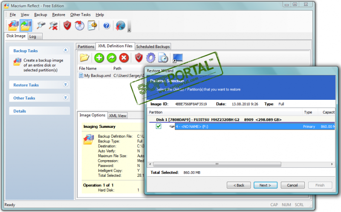Click the green arrow execute backup icon

112,58
